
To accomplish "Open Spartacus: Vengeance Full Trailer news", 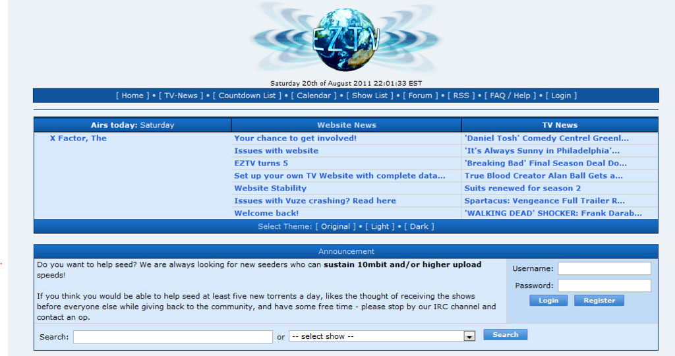I will pyautogui.click(x=544, y=200).
